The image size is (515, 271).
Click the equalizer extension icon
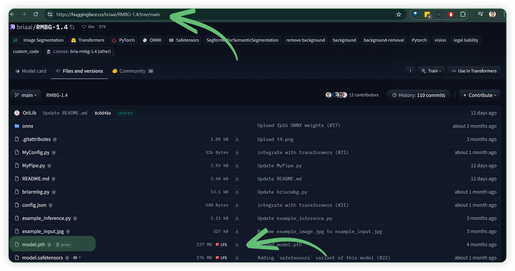[x=439, y=14]
